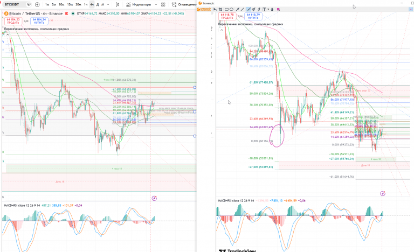The width and height of the screenshot is (414, 252).
Task: Collapse the indicator legend arrow in TradingView
Action: 8,34
